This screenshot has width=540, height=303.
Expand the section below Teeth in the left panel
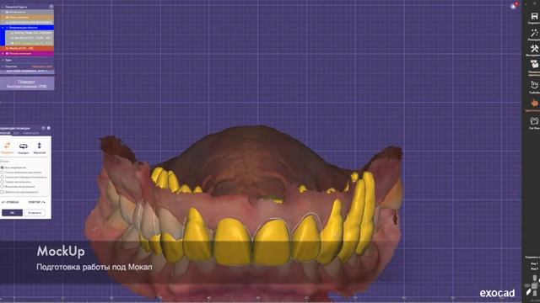(x=3, y=66)
